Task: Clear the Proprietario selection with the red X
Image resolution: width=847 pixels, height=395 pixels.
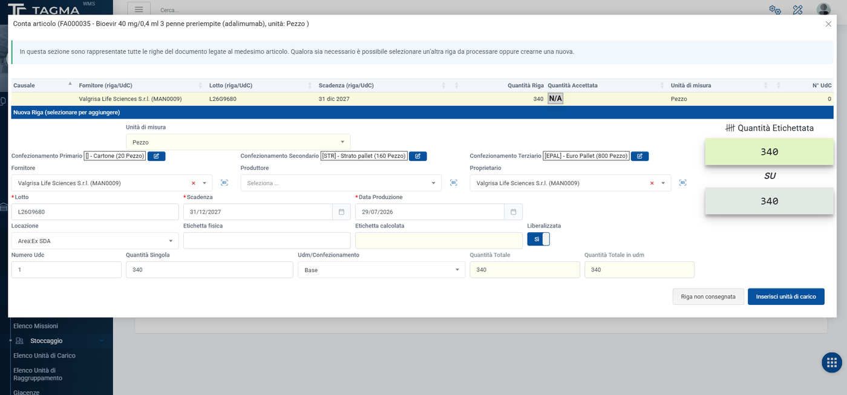Action: (x=652, y=183)
